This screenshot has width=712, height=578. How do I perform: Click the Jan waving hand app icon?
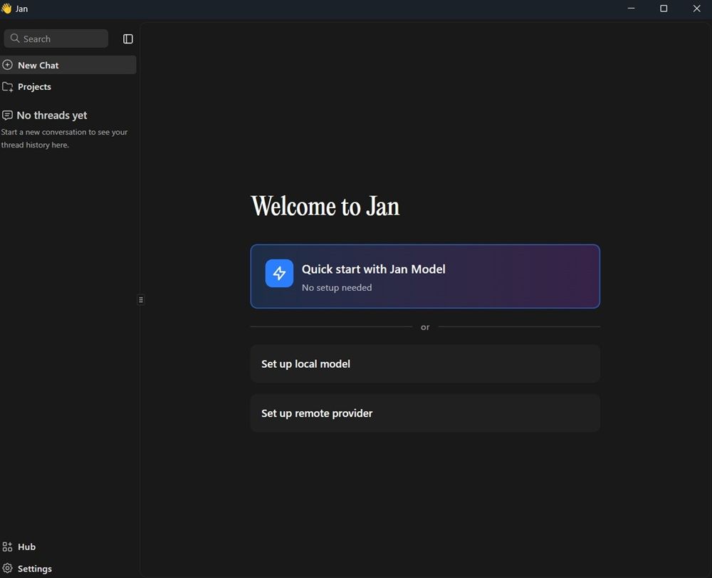[6, 9]
